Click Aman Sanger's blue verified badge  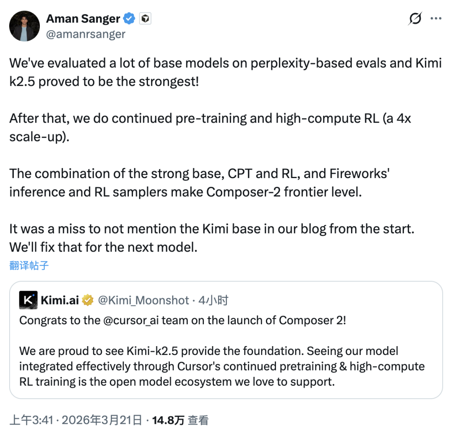(x=129, y=18)
